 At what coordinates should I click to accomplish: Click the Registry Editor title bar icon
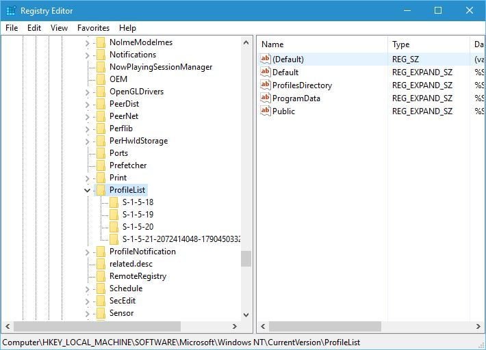pyautogui.click(x=11, y=10)
